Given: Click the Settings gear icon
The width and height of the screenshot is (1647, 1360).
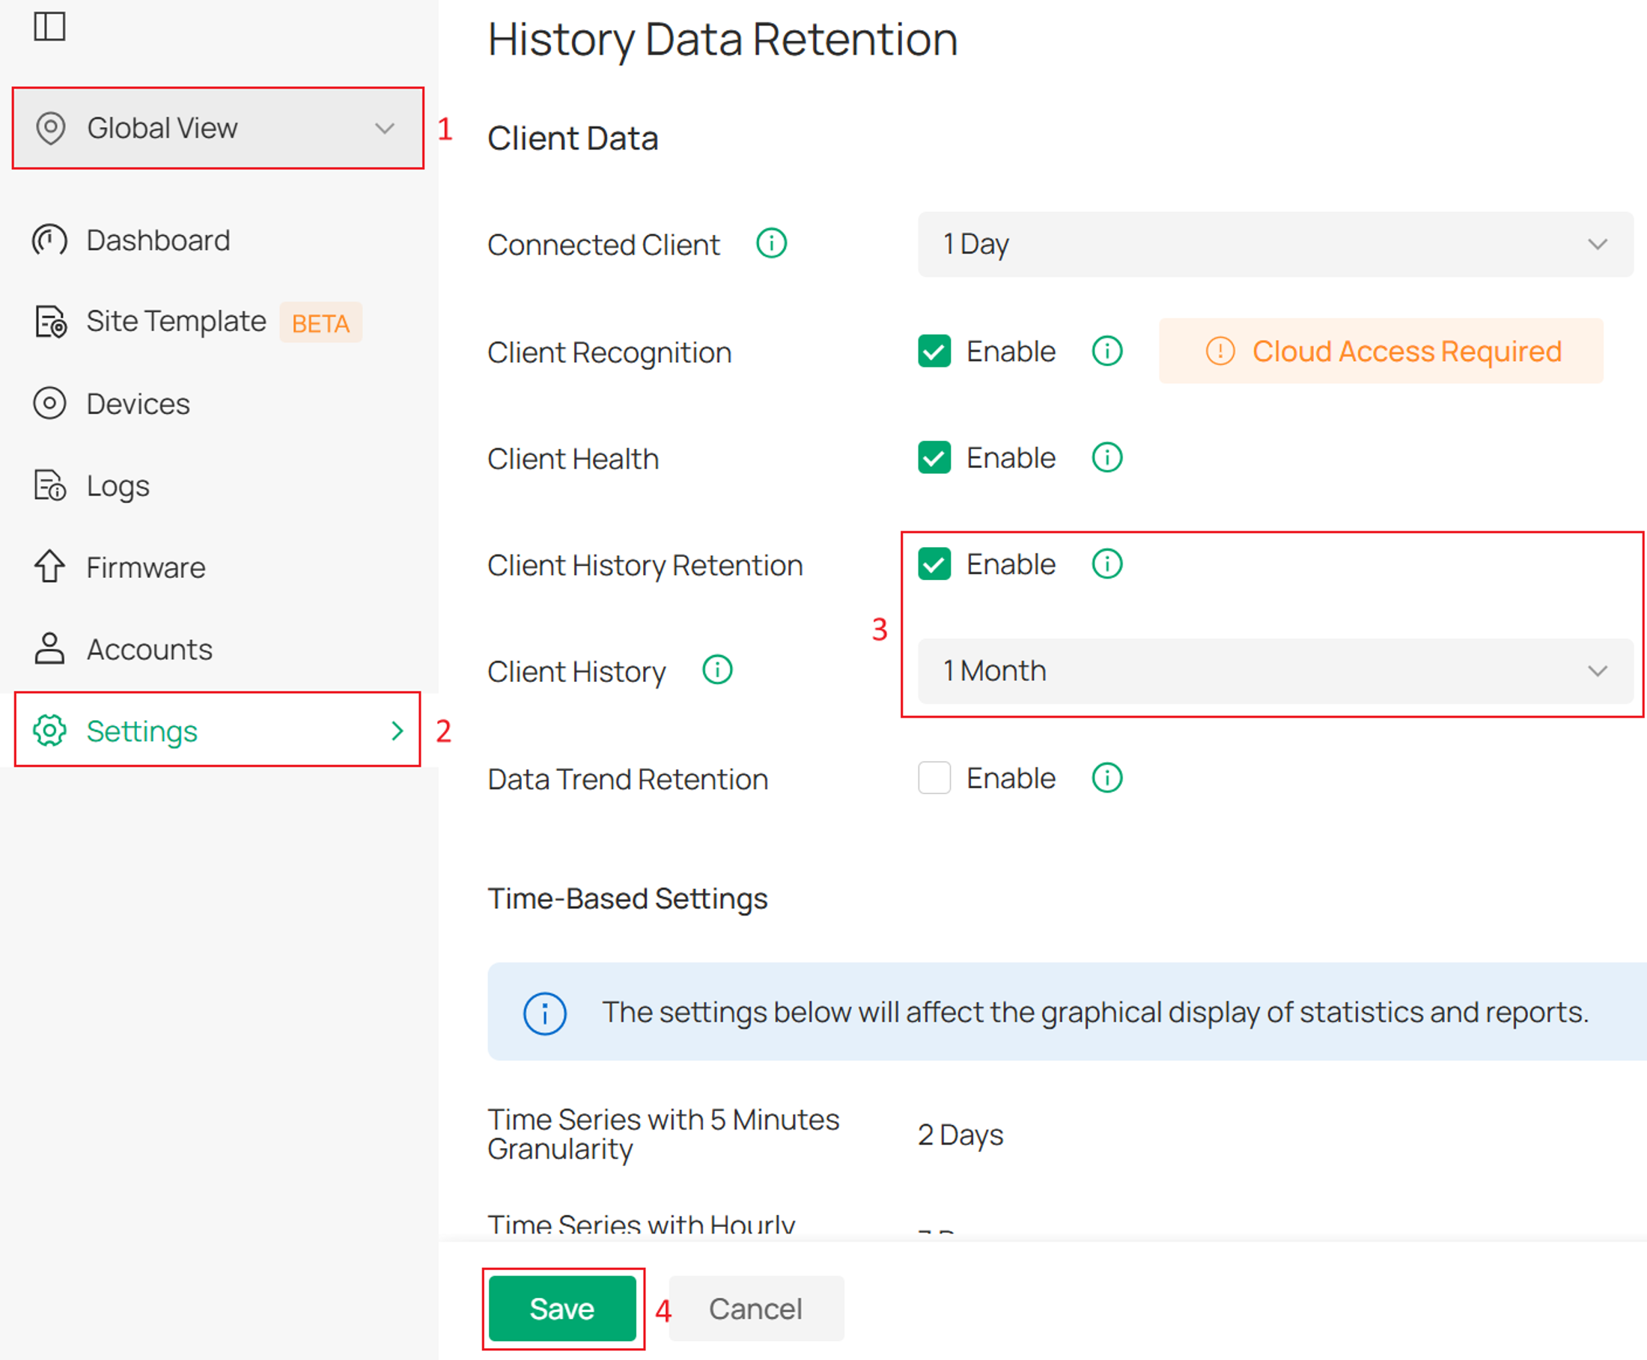Looking at the screenshot, I should pyautogui.click(x=49, y=730).
